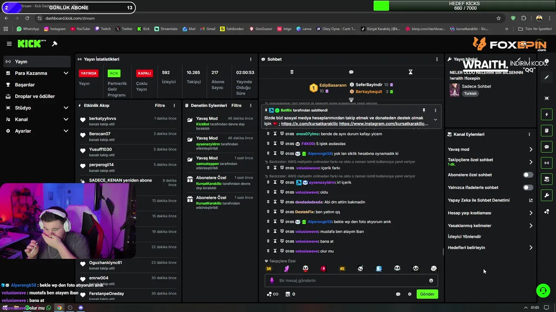Click the camera icon in right sidebar

pyautogui.click(x=547, y=179)
